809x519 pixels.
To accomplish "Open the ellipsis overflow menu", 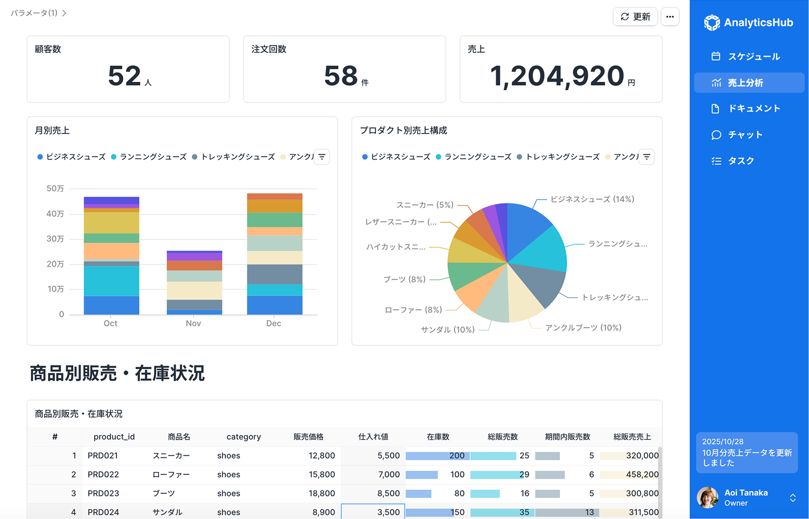I will [x=670, y=16].
